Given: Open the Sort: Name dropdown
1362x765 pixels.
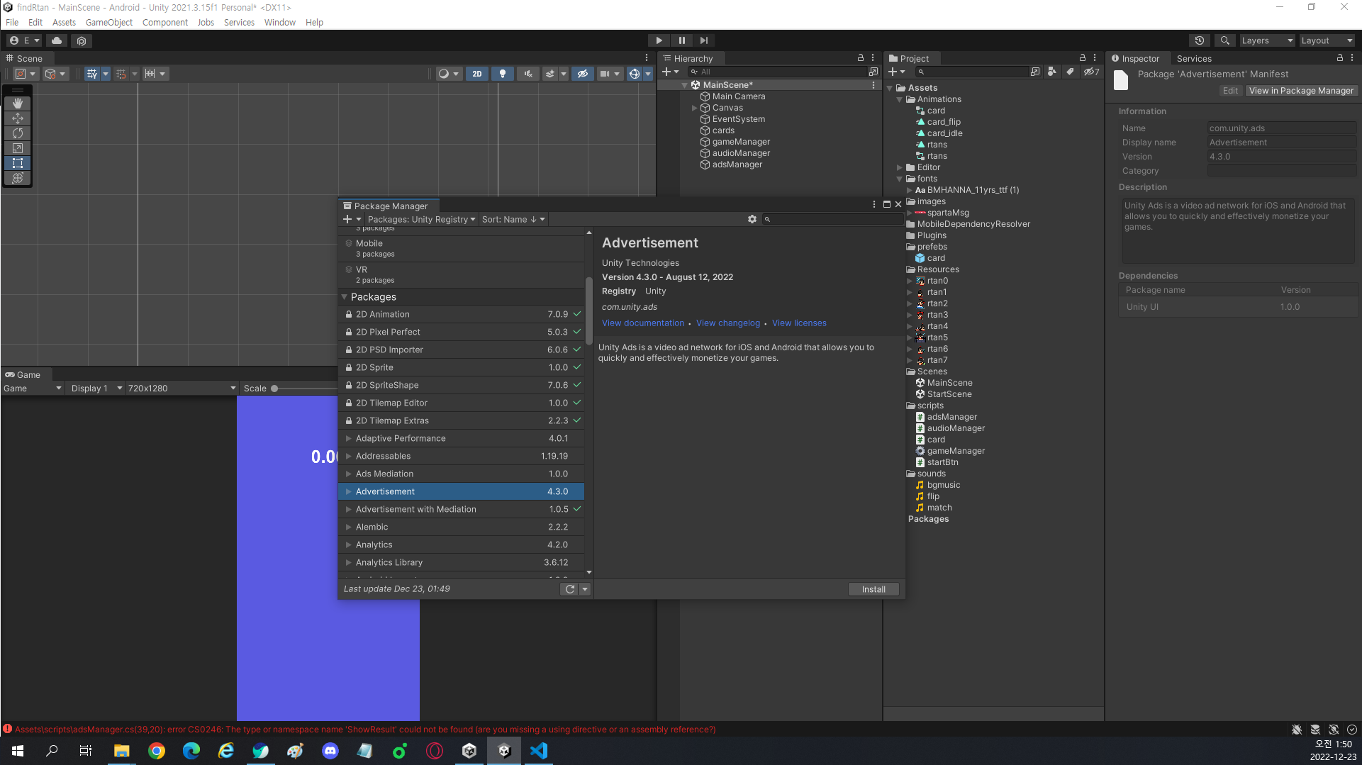Looking at the screenshot, I should pyautogui.click(x=513, y=220).
